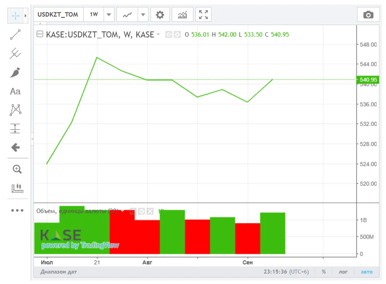Image resolution: width=386 pixels, height=284 pixels.
Task: Open the Диапазон дат date range
Action: [59, 272]
